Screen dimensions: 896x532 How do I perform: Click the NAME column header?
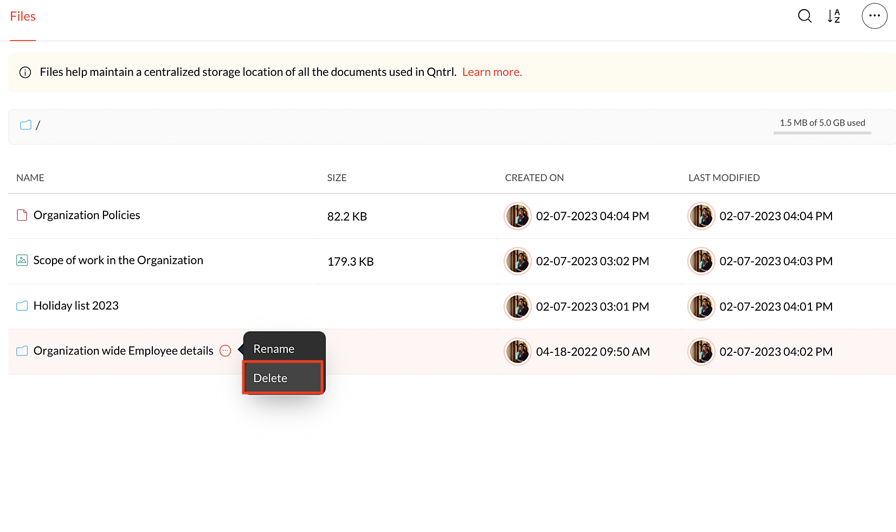(30, 178)
